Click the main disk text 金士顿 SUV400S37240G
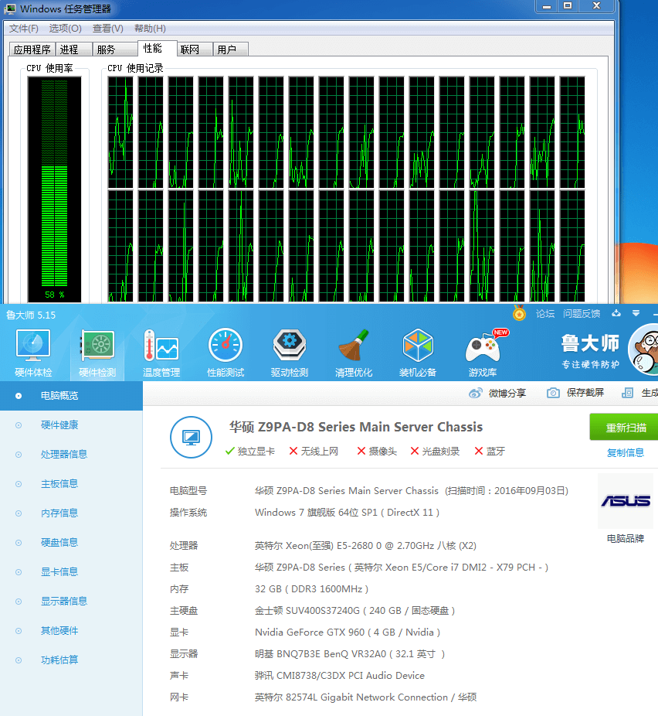 coord(354,611)
